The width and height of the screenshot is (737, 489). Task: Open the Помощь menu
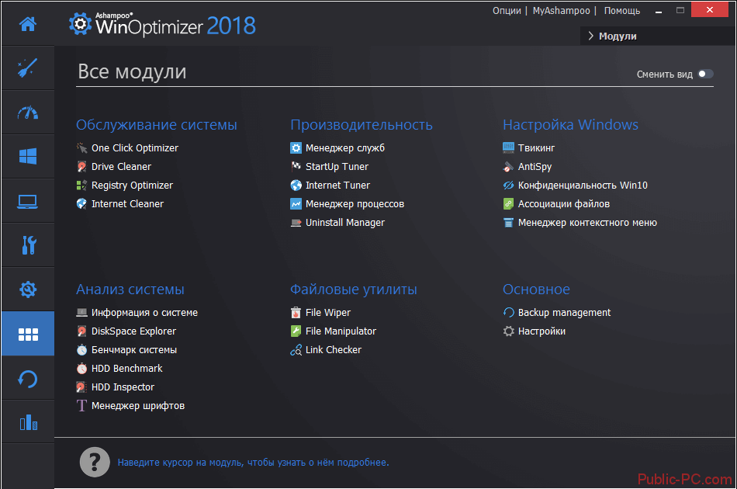(621, 11)
